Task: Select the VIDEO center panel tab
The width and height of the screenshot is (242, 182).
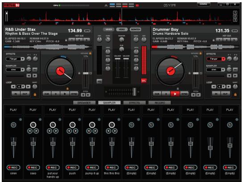Action: click(122, 29)
